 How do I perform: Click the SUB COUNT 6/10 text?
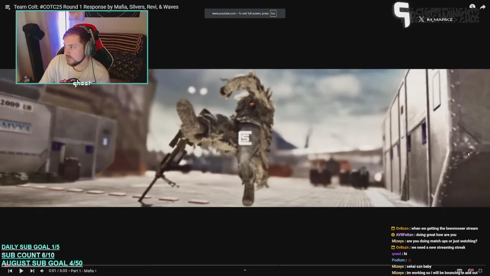pyautogui.click(x=28, y=255)
